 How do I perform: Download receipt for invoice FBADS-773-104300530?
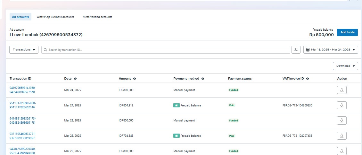(341, 105)
